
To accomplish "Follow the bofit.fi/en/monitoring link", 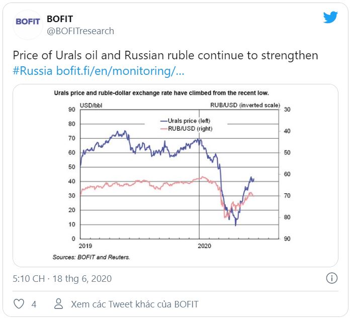I will click(120, 70).
